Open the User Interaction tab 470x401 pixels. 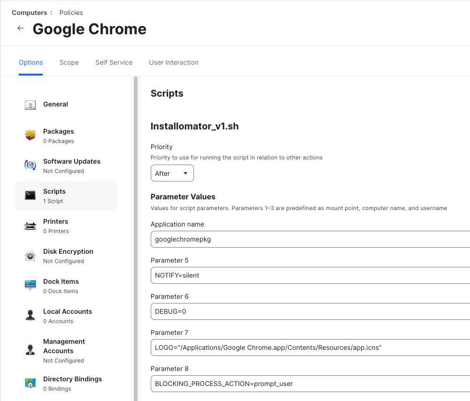pos(174,62)
